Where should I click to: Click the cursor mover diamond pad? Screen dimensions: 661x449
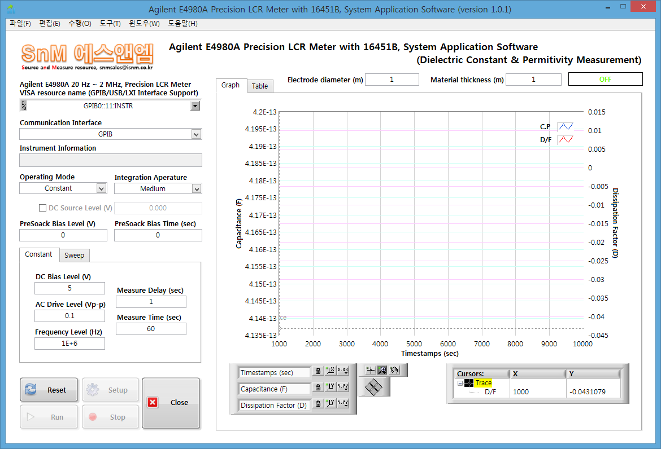point(373,387)
